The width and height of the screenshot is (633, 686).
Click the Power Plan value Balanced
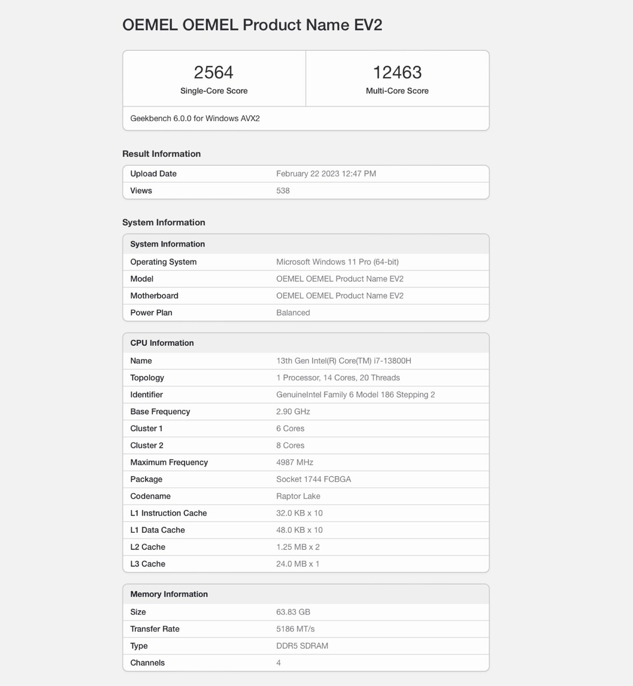[x=293, y=313]
